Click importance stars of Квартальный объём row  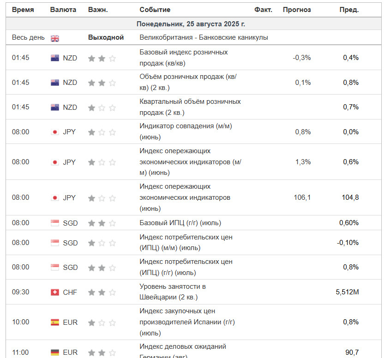[102, 107]
